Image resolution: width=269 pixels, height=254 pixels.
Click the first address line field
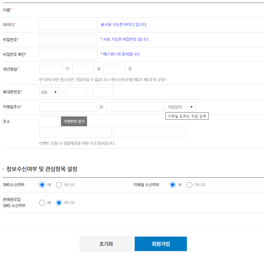75,133
